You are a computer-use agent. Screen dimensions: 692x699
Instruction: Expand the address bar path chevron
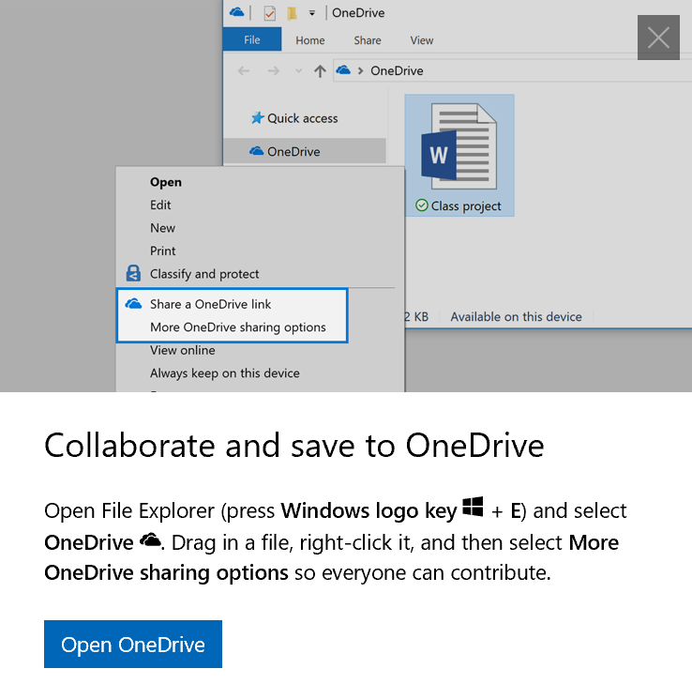(x=360, y=70)
